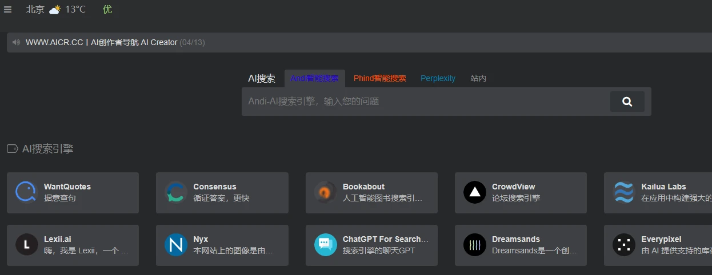
Task: Open the WantQuotes logo icon
Action: coord(26,193)
